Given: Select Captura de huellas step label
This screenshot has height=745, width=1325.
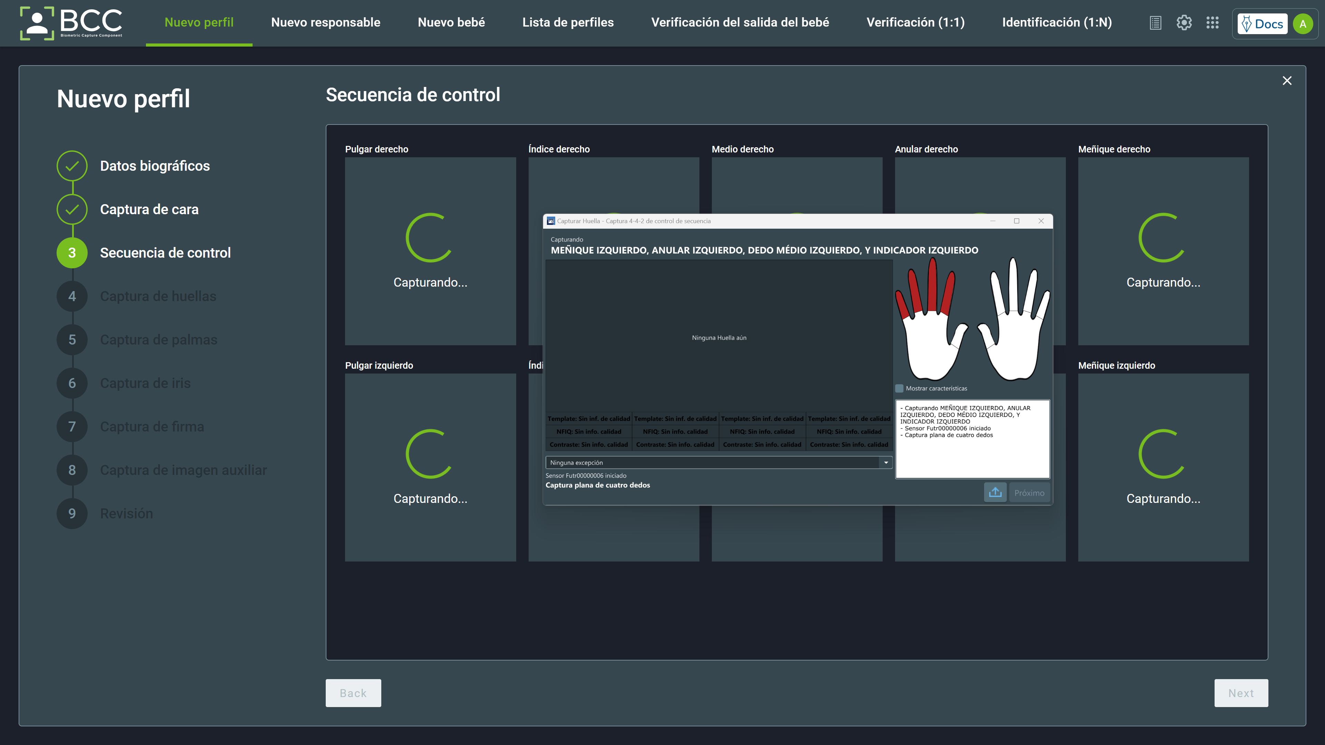Looking at the screenshot, I should click(x=158, y=296).
